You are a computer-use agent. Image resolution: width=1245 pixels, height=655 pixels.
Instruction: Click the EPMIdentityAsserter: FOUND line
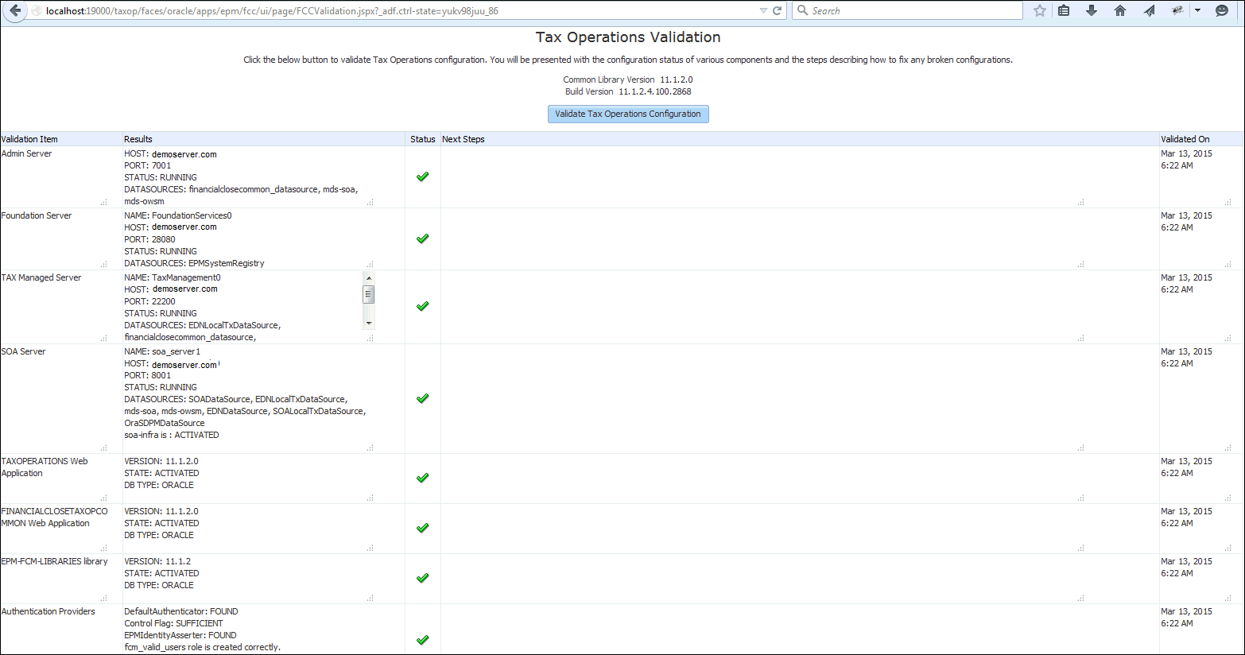click(180, 635)
